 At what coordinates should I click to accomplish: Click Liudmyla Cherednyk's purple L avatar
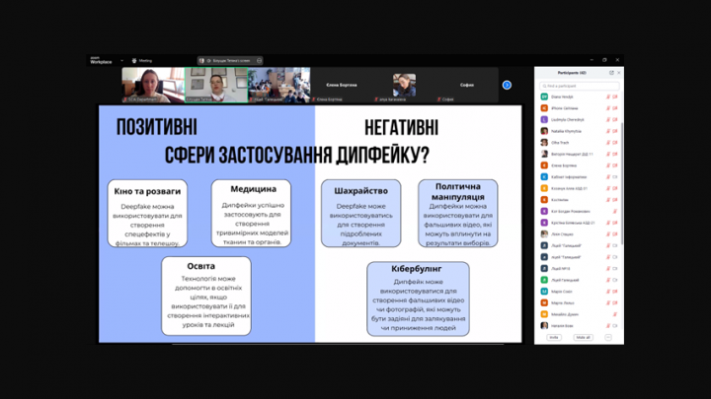544,120
